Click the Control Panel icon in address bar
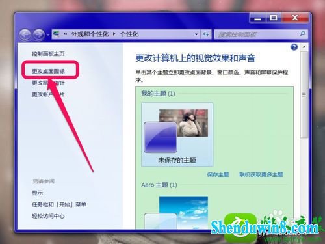This screenshot has height=244, width=325. click(57, 34)
